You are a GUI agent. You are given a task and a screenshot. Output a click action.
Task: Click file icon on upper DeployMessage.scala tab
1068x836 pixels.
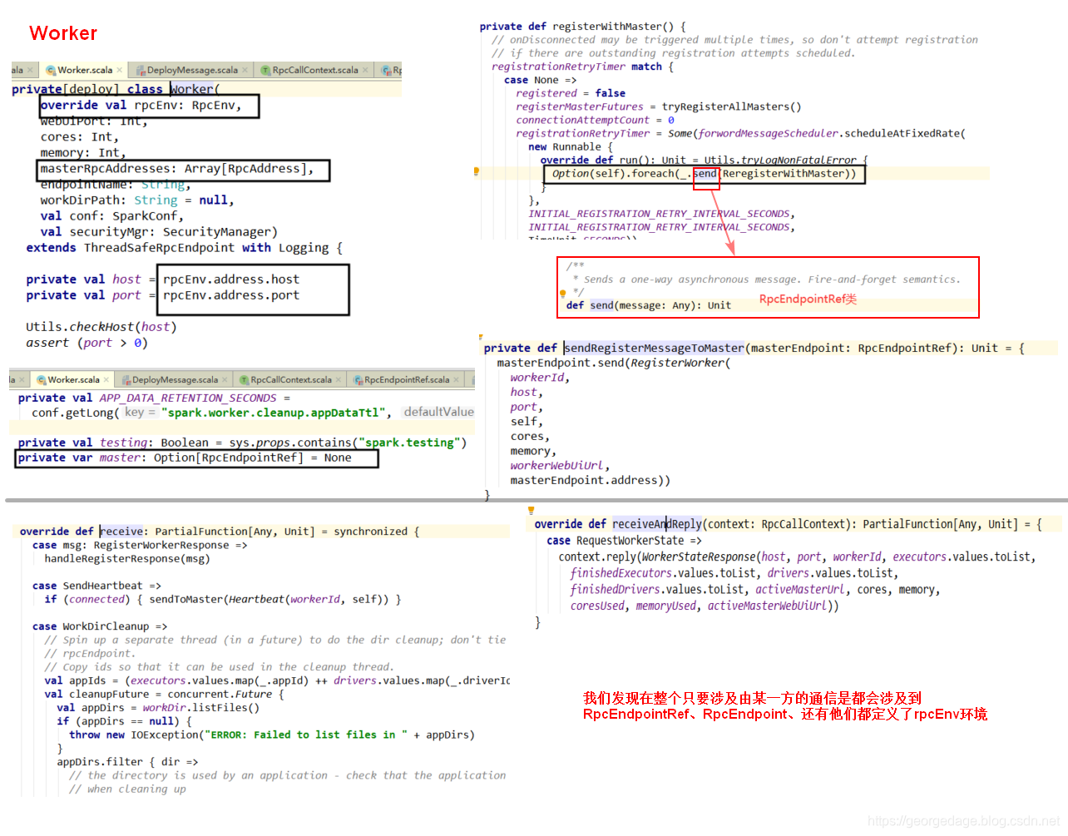(x=141, y=70)
